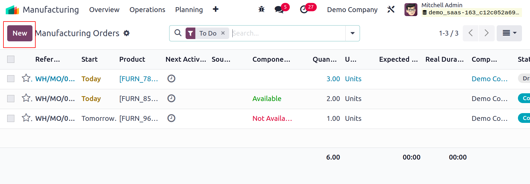This screenshot has width=530, height=184.
Task: Toggle the select-all checkbox in table header
Action: 11,59
